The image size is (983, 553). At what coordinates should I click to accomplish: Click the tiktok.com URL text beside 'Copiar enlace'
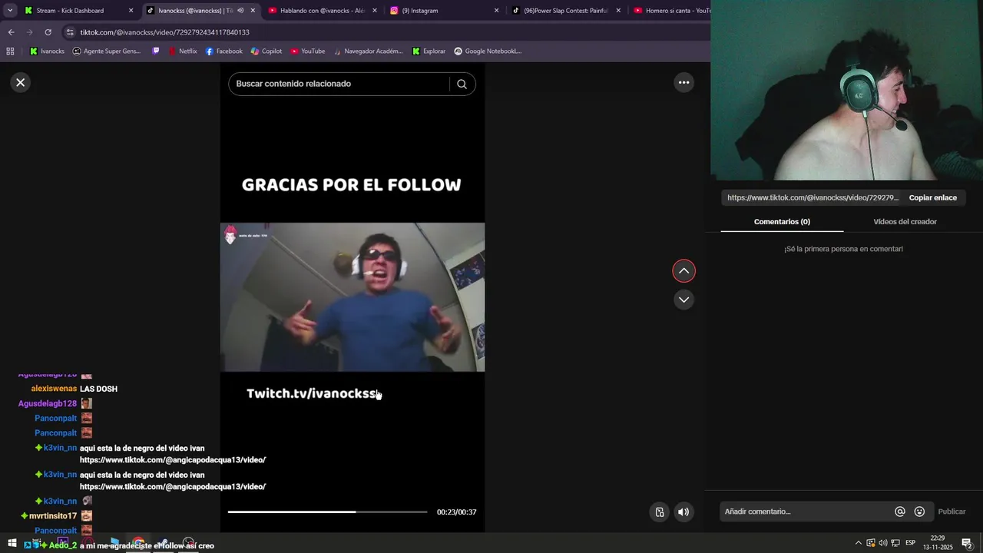pos(813,197)
